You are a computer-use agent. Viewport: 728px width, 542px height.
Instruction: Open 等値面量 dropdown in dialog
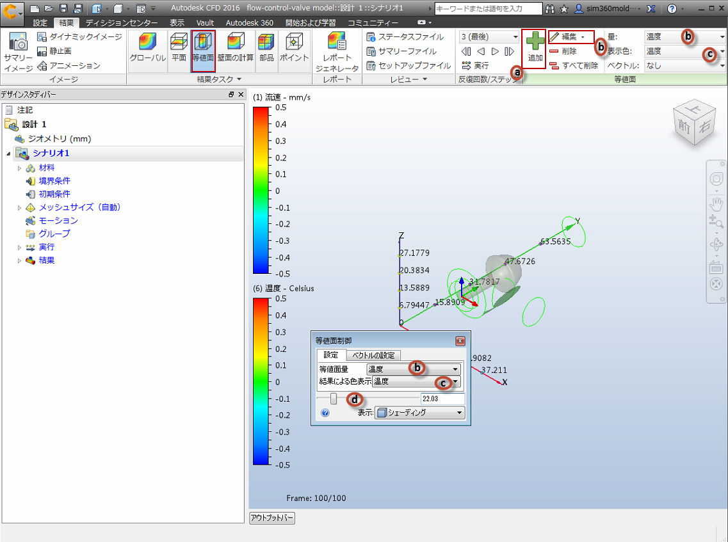[414, 369]
